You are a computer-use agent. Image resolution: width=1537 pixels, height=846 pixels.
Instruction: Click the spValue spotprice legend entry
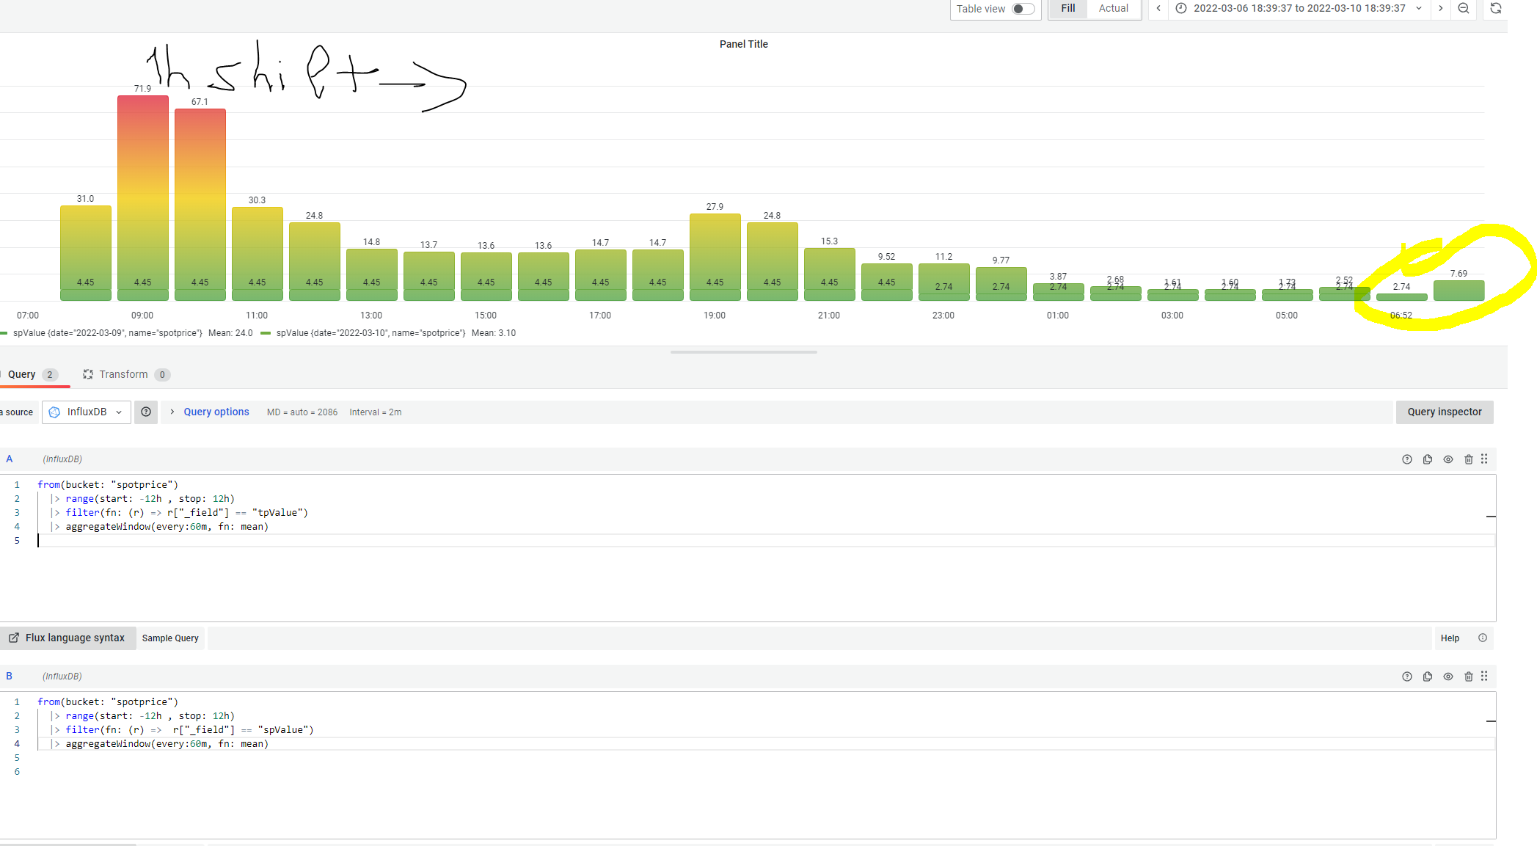pos(106,332)
